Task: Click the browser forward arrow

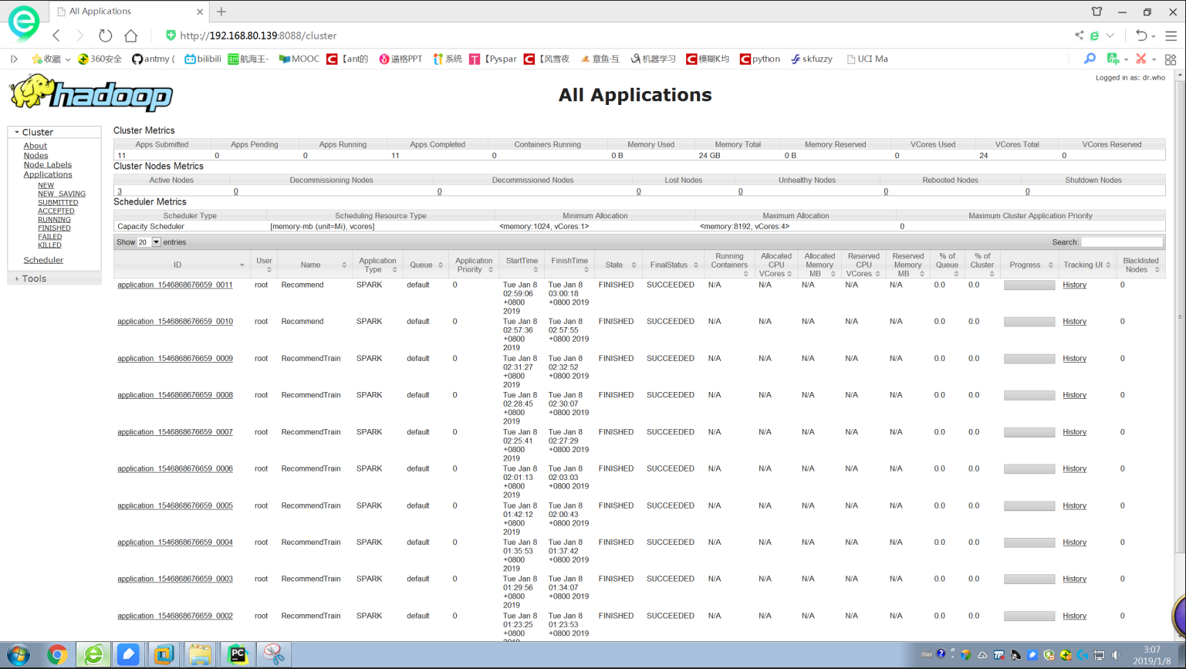Action: [x=79, y=35]
